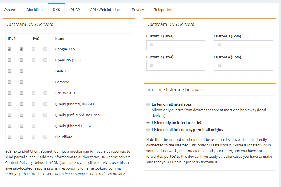Image resolution: width=281 pixels, height=187 pixels.
Task: Enable first IPv4 checkbox for Level3
Action: click(10, 71)
